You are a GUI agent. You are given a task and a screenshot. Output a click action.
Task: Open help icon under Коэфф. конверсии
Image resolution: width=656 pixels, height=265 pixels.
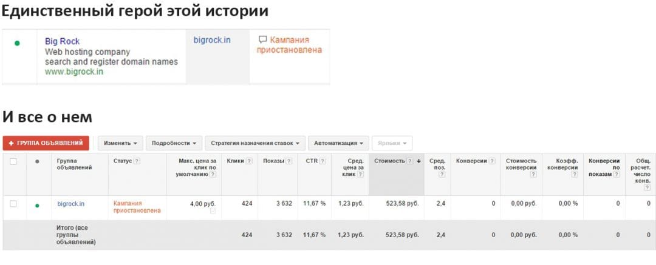point(575,175)
